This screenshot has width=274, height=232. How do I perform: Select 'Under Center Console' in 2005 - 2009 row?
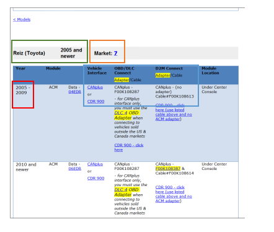(x=214, y=89)
